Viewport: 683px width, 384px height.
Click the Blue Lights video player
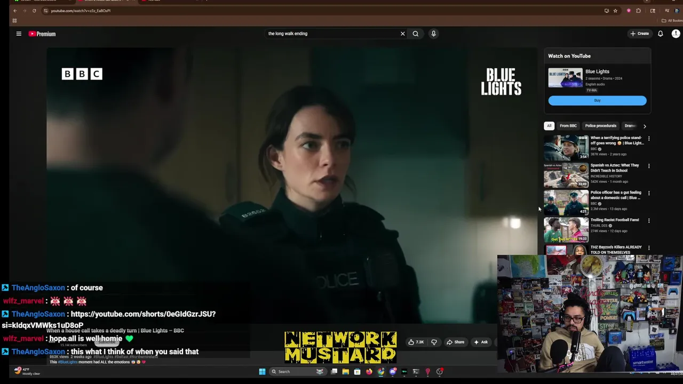pos(292,185)
